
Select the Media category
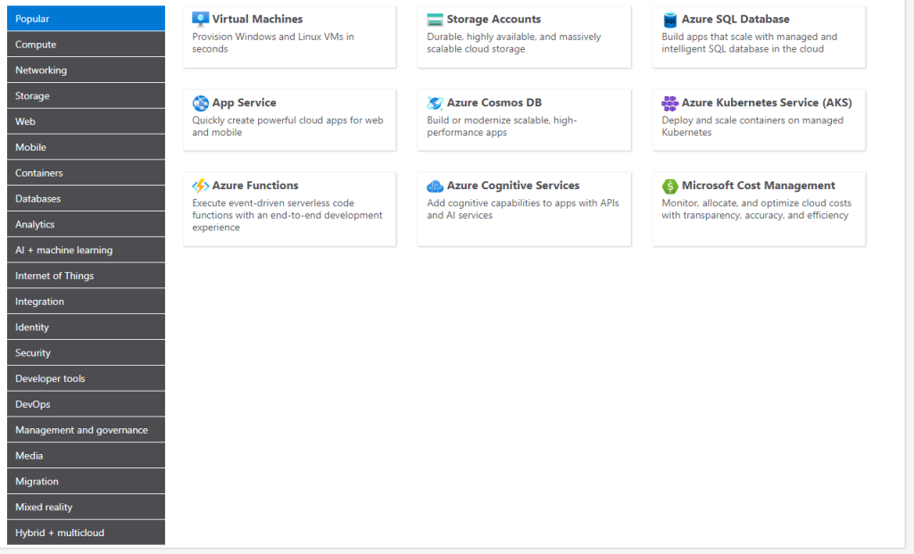click(x=87, y=455)
